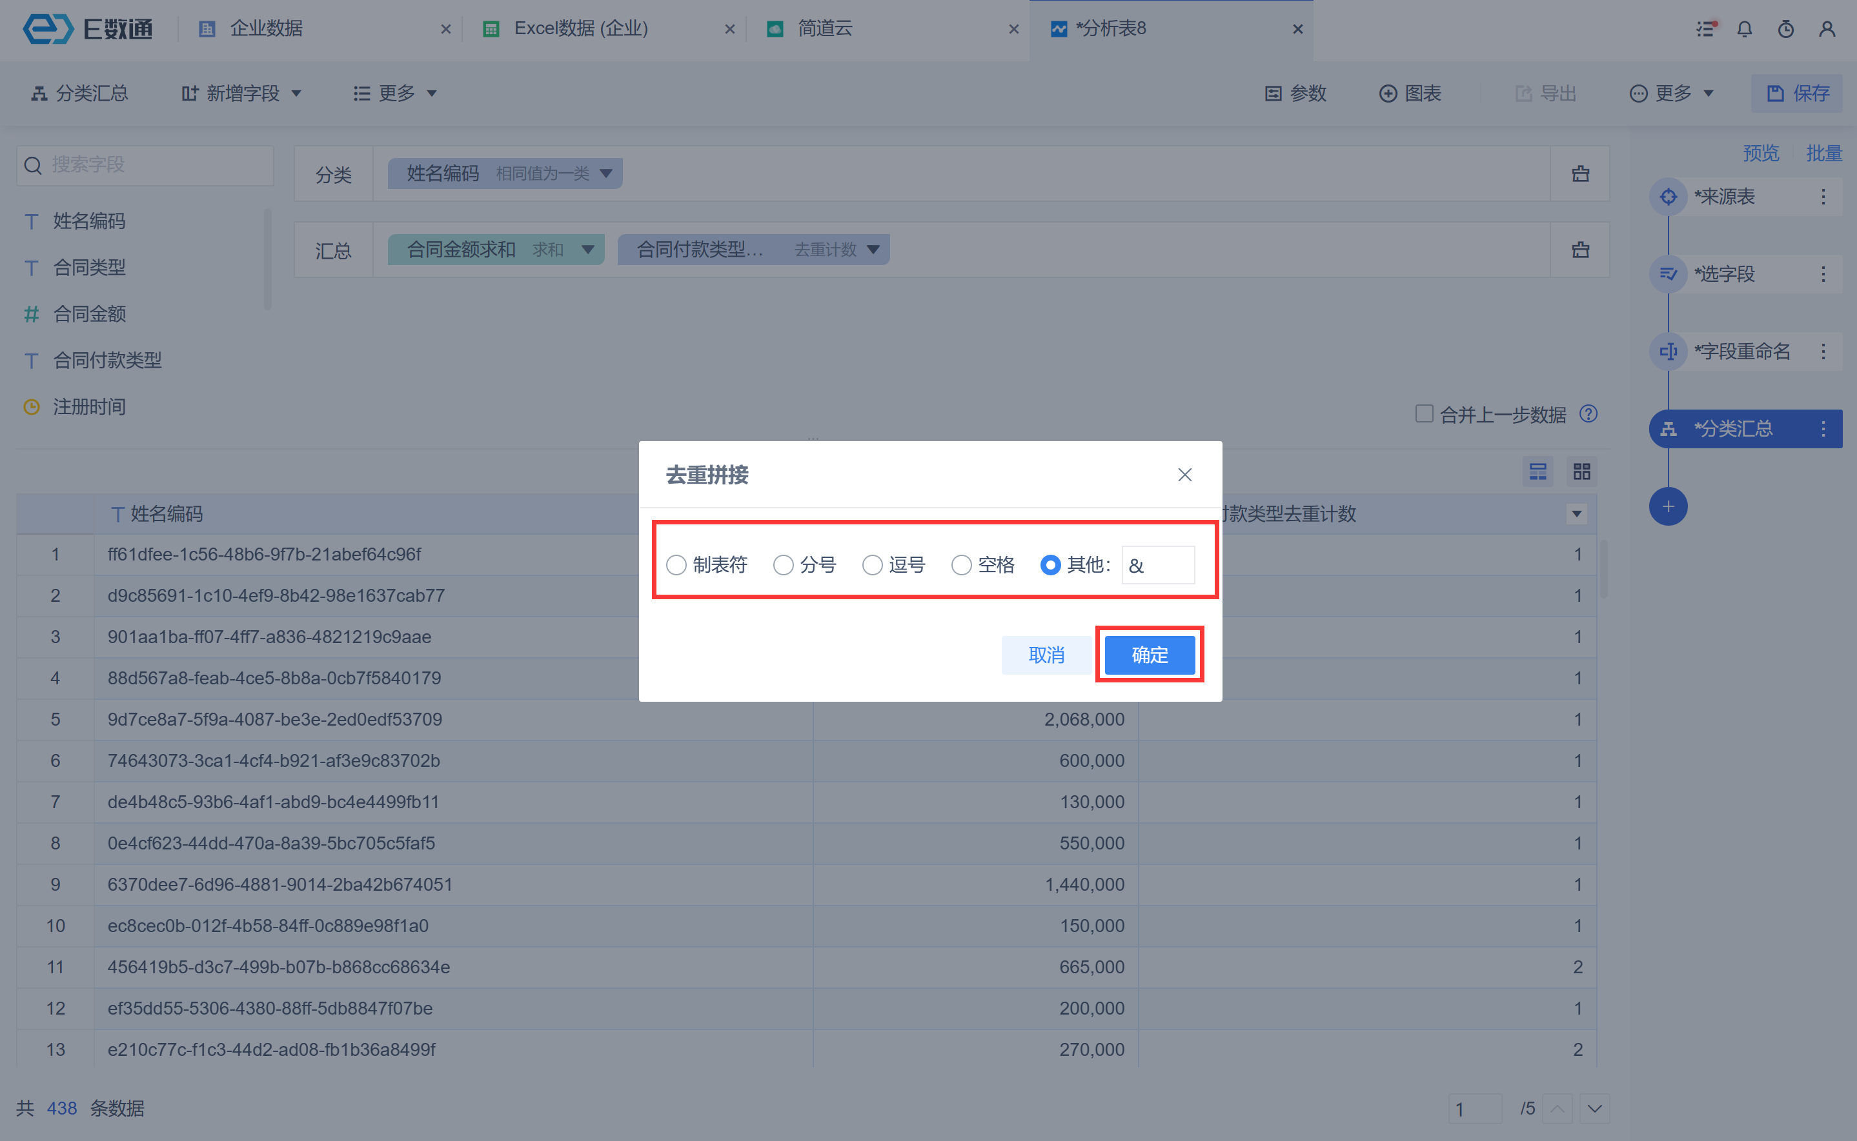Open the task list icon in top bar
The image size is (1857, 1141).
[1706, 28]
